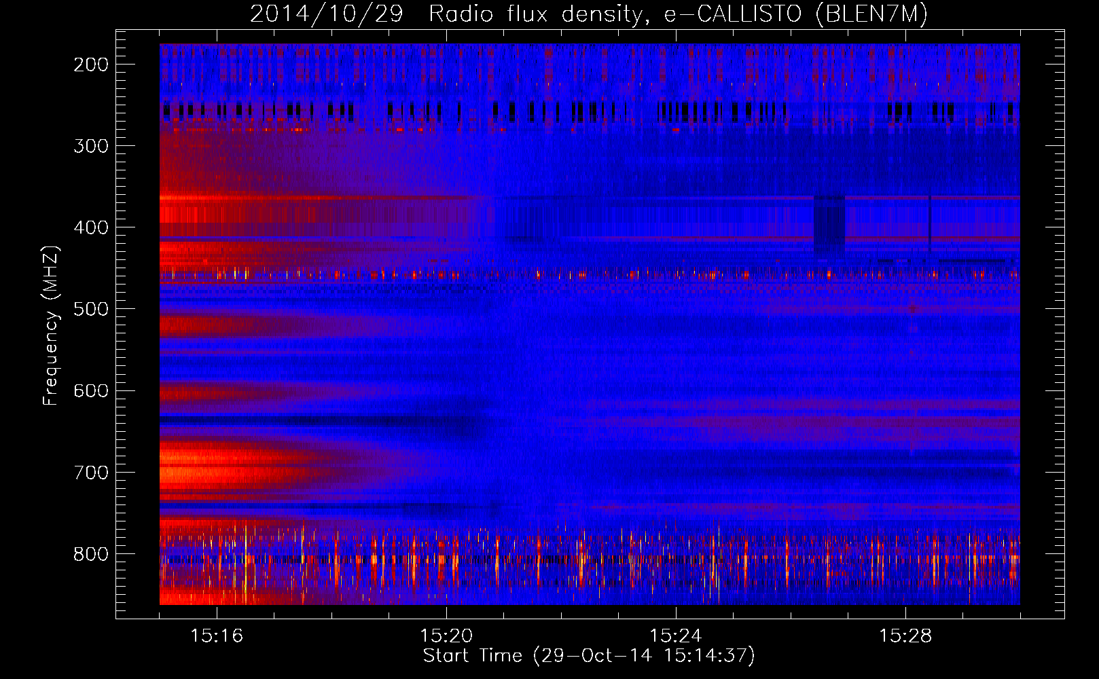Click the 300 frequency tick label
This screenshot has height=679, width=1099.
pos(91,146)
